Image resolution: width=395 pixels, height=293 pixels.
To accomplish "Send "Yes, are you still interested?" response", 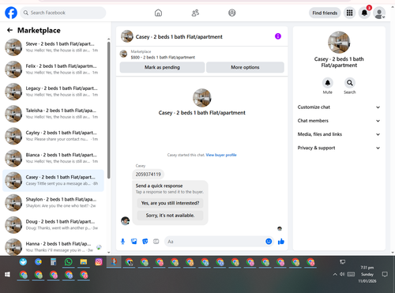I will point(170,203).
